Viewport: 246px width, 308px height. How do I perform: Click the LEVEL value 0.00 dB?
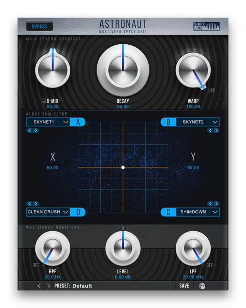coord(123,277)
